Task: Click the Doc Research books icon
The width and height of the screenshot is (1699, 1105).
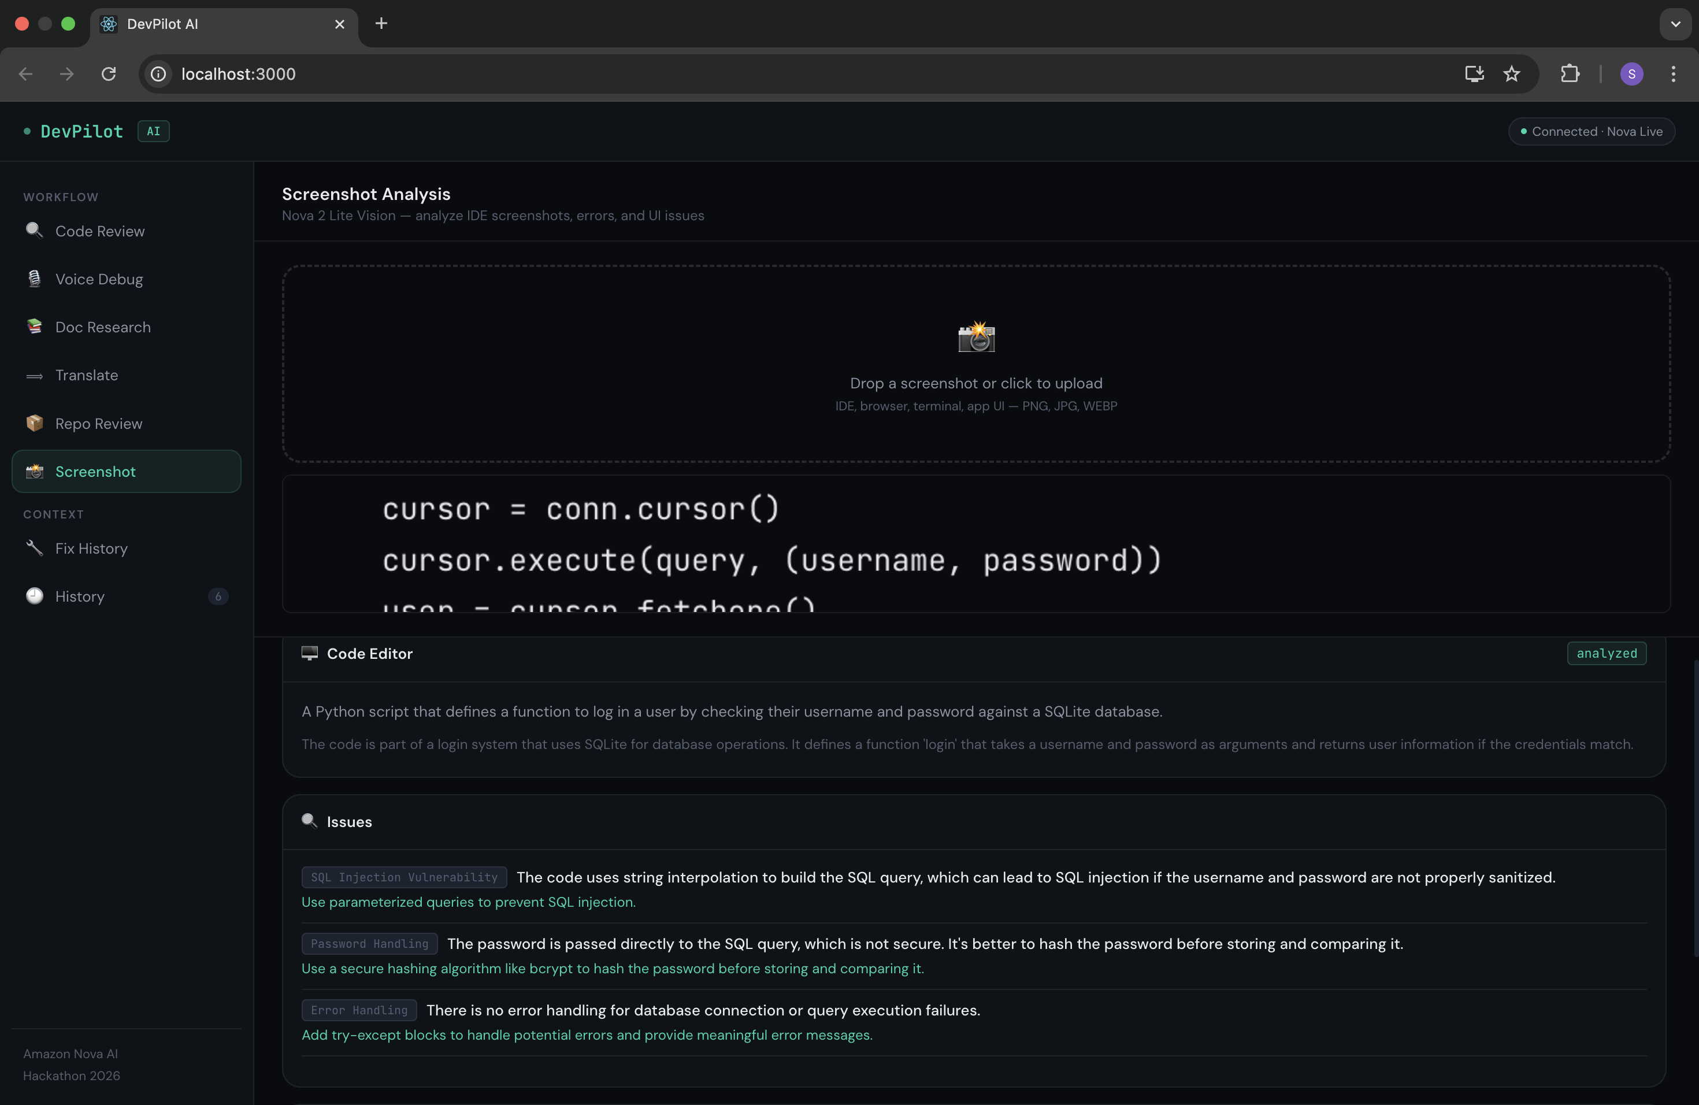Action: (x=34, y=326)
